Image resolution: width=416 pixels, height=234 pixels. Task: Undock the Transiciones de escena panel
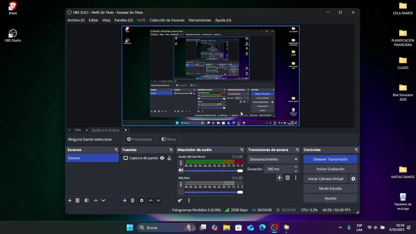click(297, 150)
